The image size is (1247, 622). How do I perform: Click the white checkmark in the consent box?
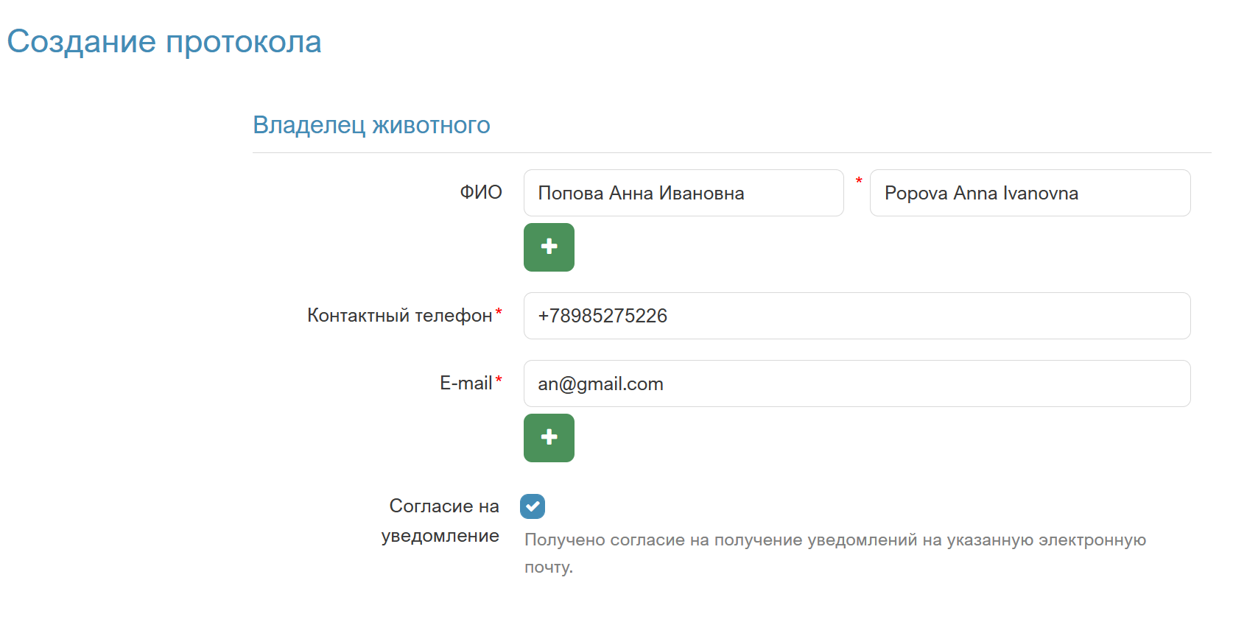coord(533,506)
